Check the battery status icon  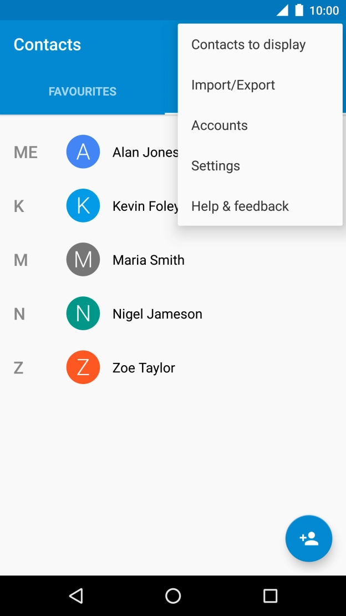tap(299, 10)
